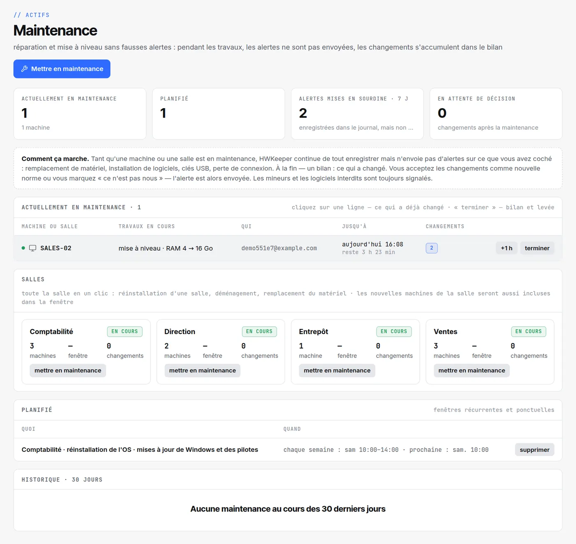The height and width of the screenshot is (544, 576).
Task: Click the Ventes room title
Action: tap(446, 332)
